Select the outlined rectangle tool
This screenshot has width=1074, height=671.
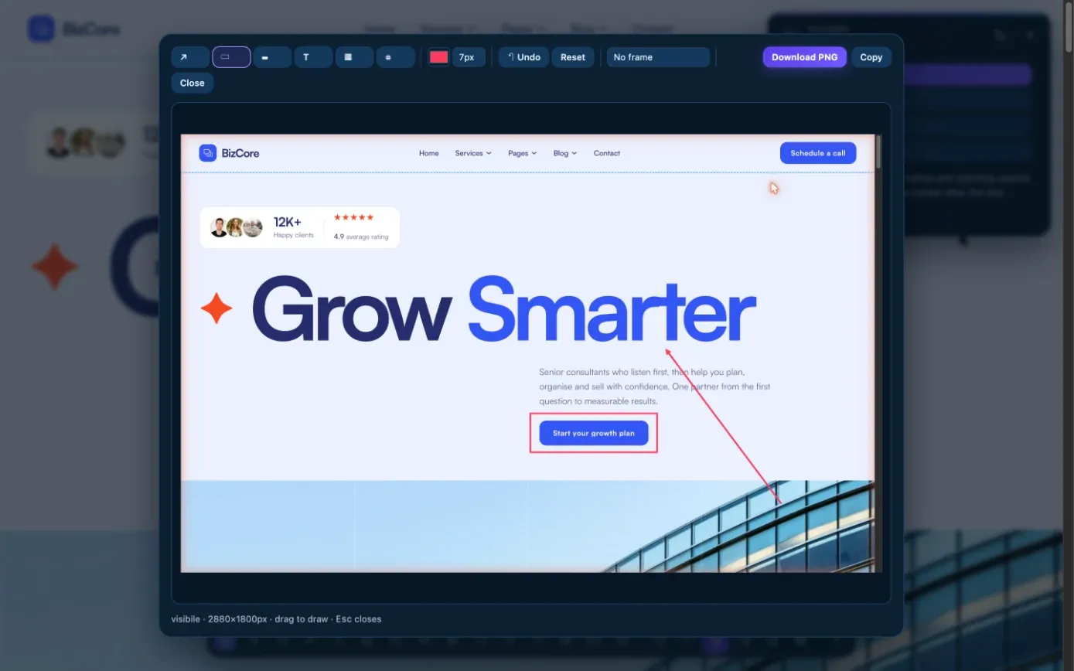(231, 57)
